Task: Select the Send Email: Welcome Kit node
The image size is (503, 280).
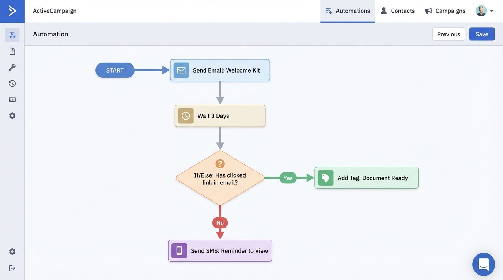Action: point(220,70)
